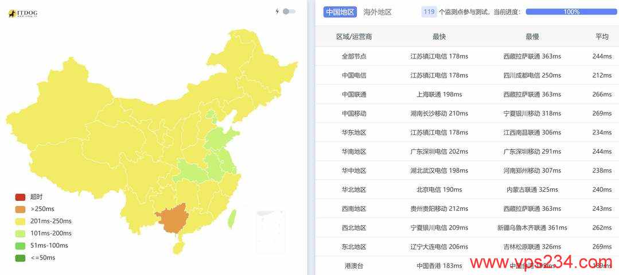The width and height of the screenshot is (619, 275).
Task: Click the 平均 column header
Action: [x=602, y=37]
